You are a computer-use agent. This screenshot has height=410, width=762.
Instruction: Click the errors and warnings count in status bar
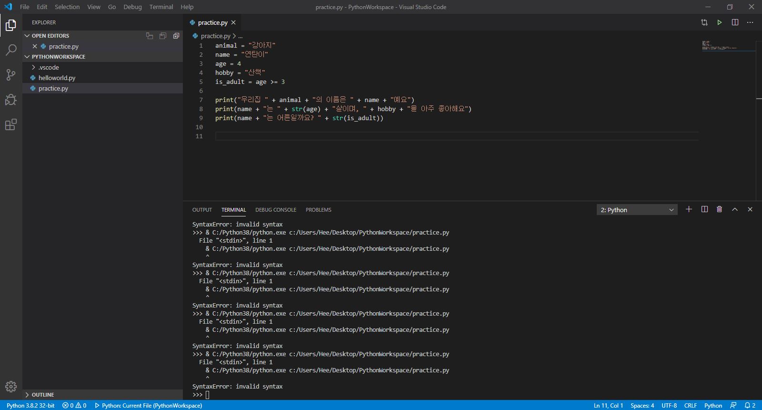coord(74,405)
